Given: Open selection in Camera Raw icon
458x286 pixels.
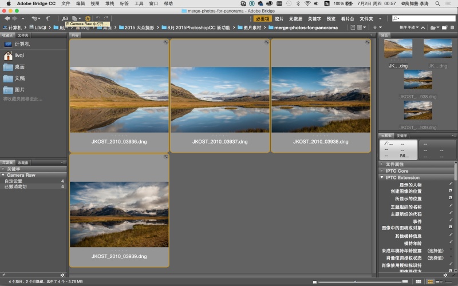Looking at the screenshot, I should coord(88,18).
